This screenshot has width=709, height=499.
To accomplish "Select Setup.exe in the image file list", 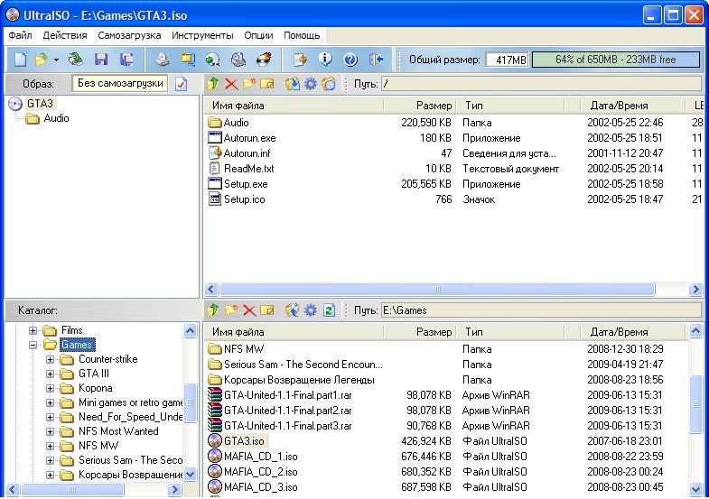I will (x=246, y=184).
